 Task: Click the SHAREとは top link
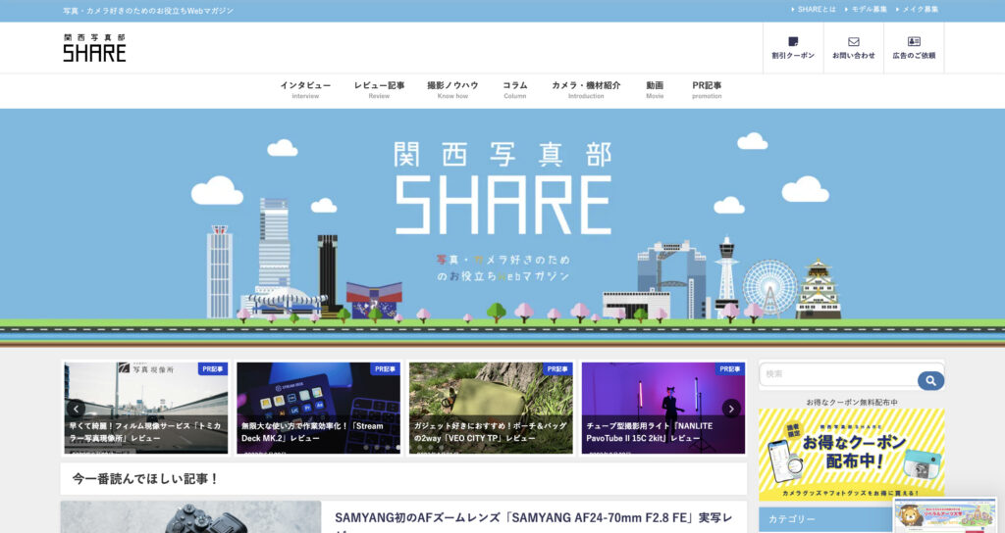[x=817, y=9]
